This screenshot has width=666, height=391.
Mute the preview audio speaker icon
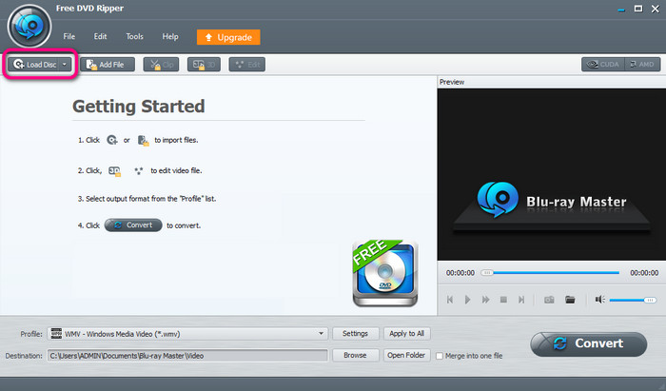[x=599, y=300]
